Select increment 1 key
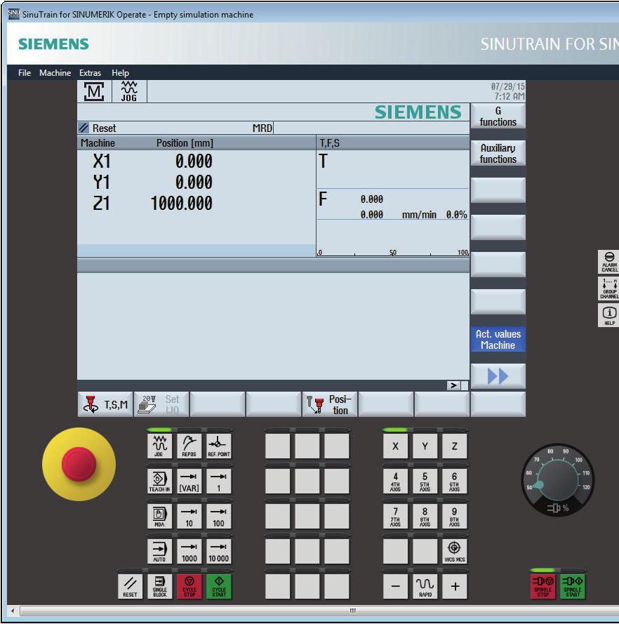 (x=218, y=481)
